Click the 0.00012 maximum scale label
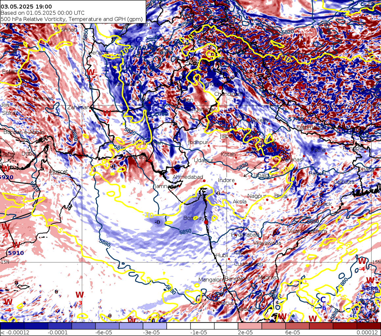Screen dimensions: 381x336 (367, 333)
